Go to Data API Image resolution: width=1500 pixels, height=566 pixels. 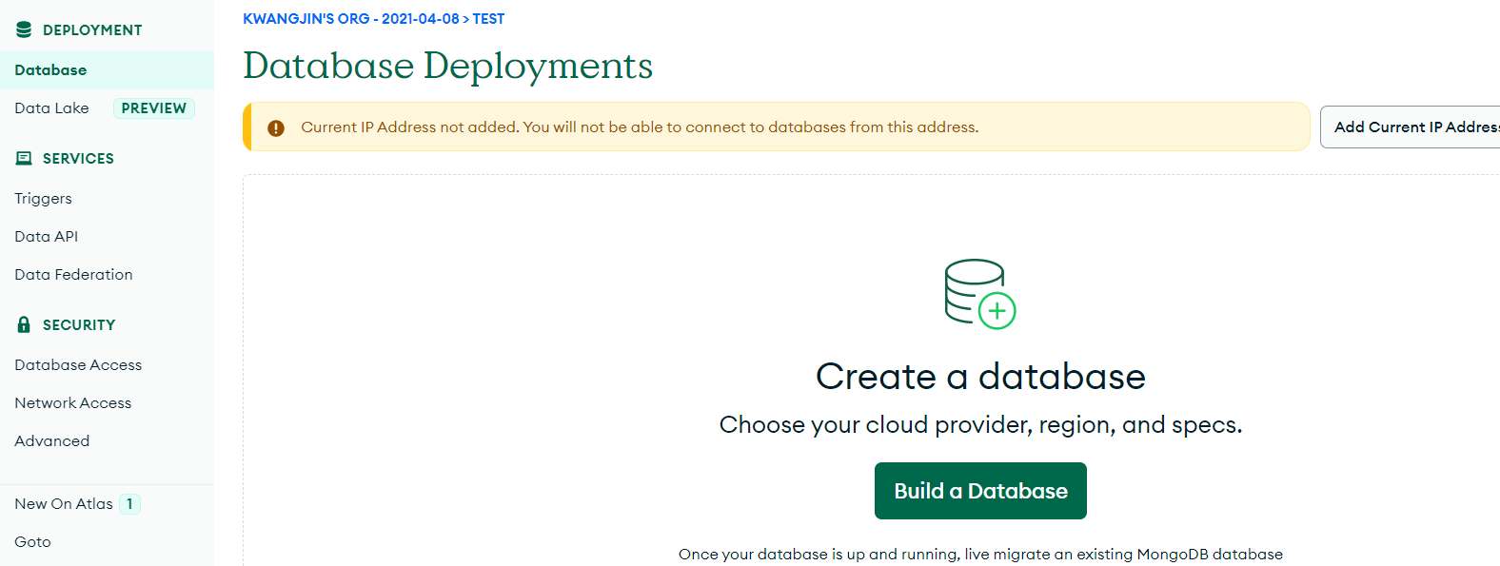coord(46,236)
